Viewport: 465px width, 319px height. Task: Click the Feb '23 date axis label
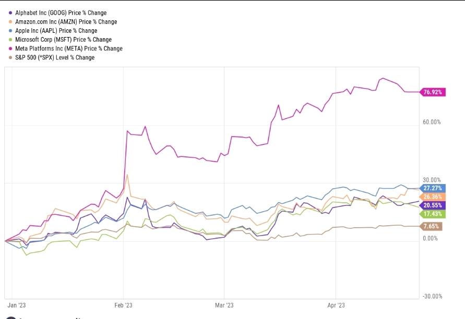coord(123,305)
